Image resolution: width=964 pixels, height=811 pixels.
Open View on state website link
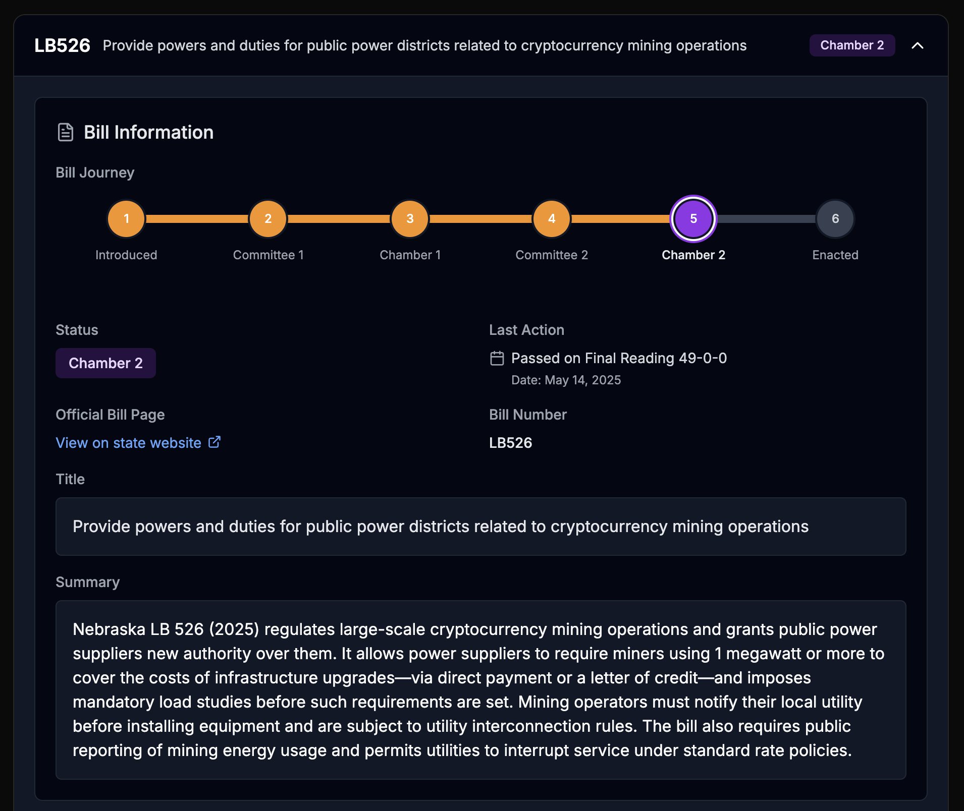click(128, 443)
